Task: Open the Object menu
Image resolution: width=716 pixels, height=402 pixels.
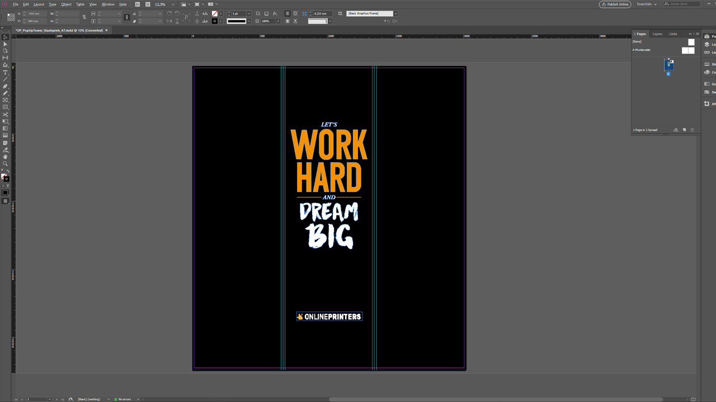Action: (66, 4)
